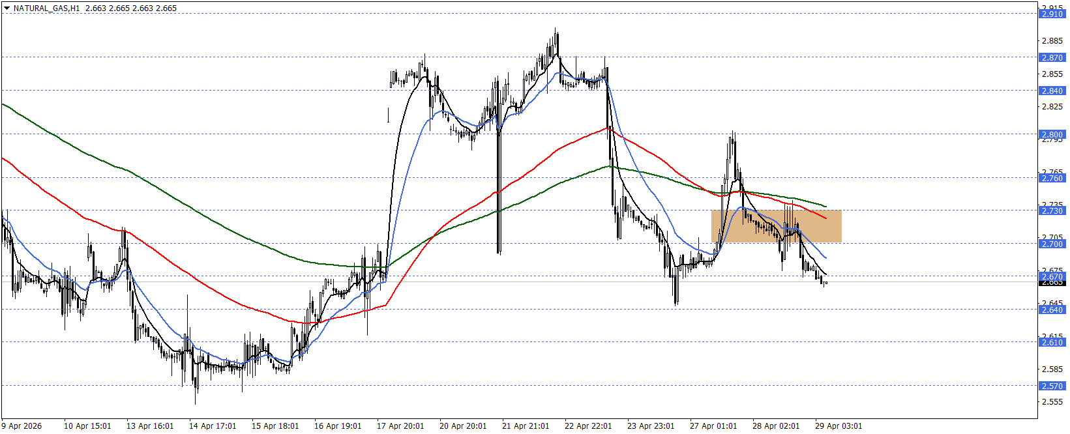Select the 2.760 blue price label
This screenshot has width=1070, height=434.
[1052, 178]
